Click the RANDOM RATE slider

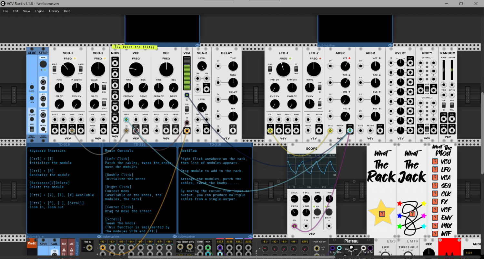[443, 70]
